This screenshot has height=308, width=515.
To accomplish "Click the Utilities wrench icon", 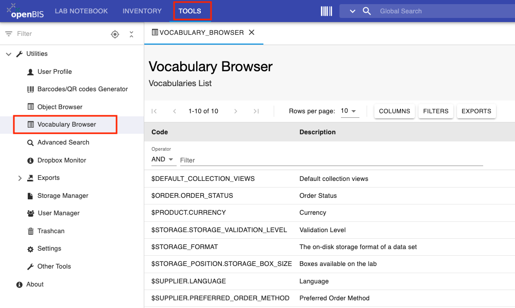I will [20, 54].
